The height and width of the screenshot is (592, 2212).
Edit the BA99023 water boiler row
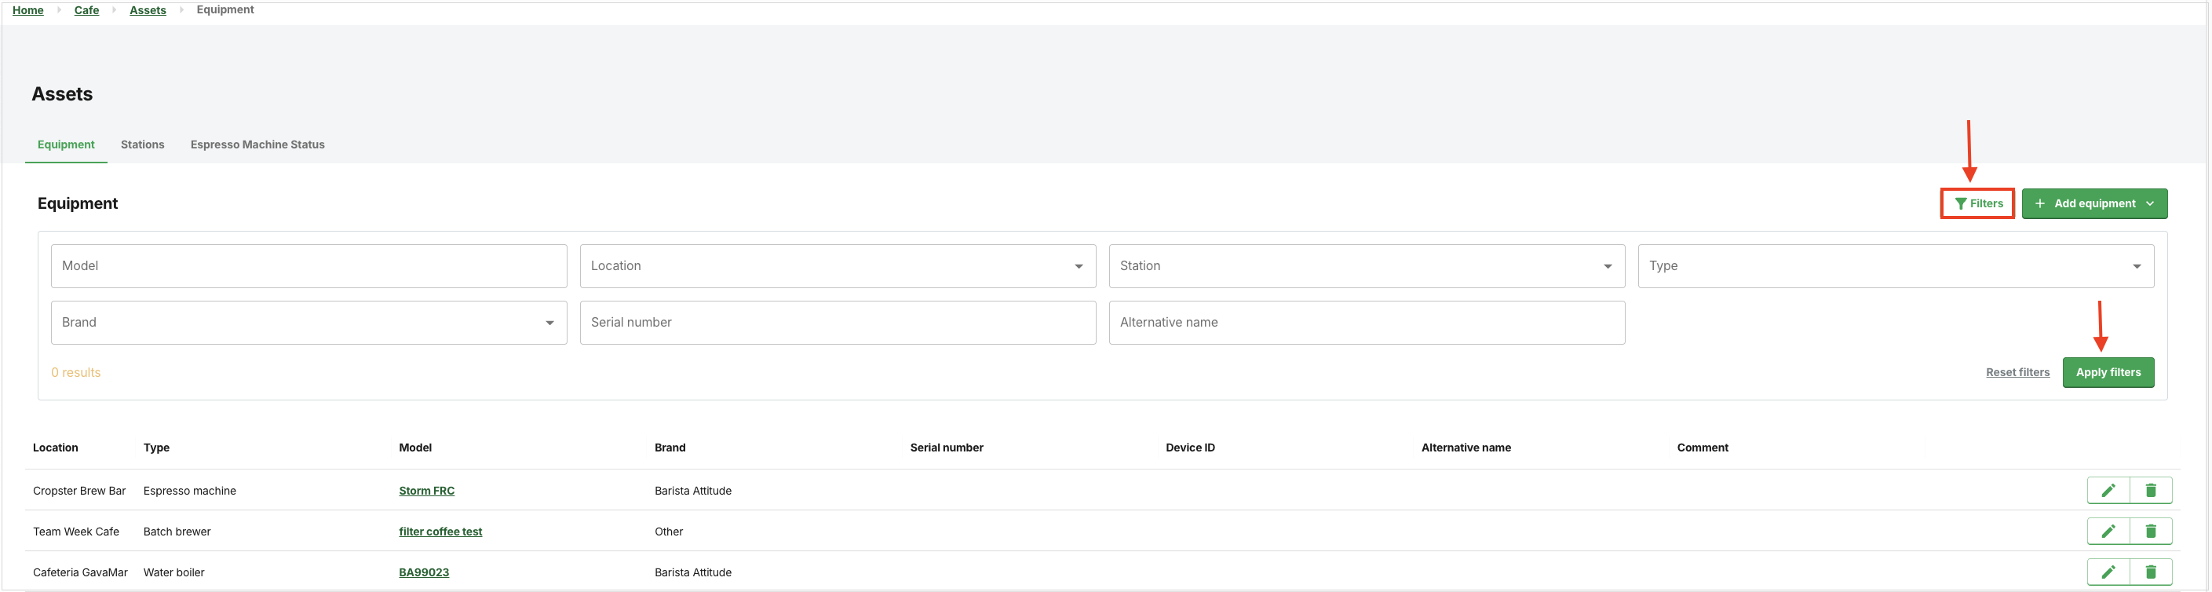click(x=2108, y=572)
